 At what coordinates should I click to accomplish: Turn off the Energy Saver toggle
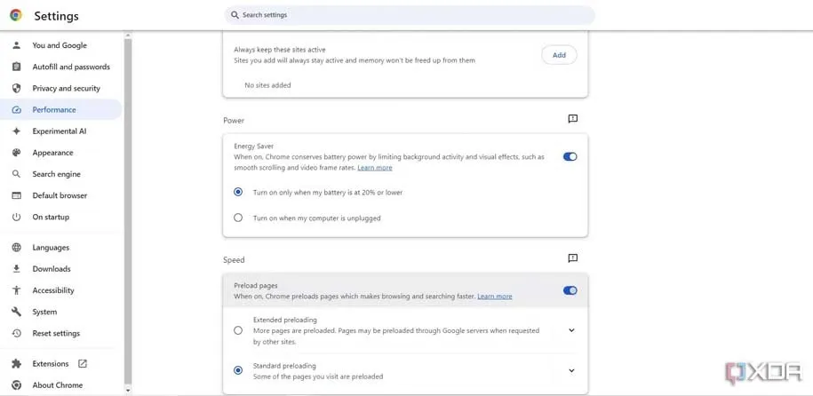pyautogui.click(x=570, y=157)
